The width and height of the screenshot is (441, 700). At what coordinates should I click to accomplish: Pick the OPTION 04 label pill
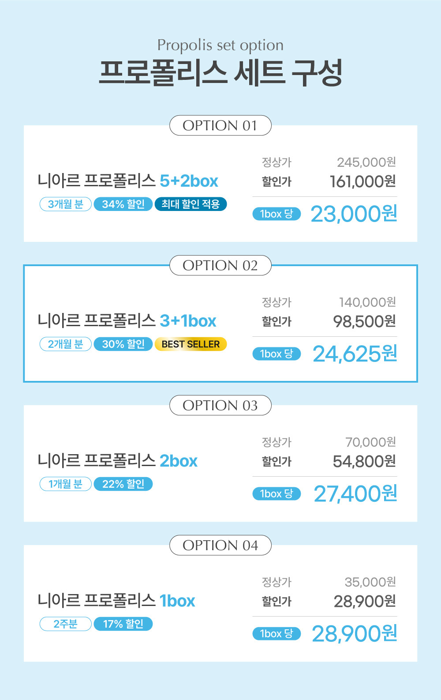coord(220,546)
